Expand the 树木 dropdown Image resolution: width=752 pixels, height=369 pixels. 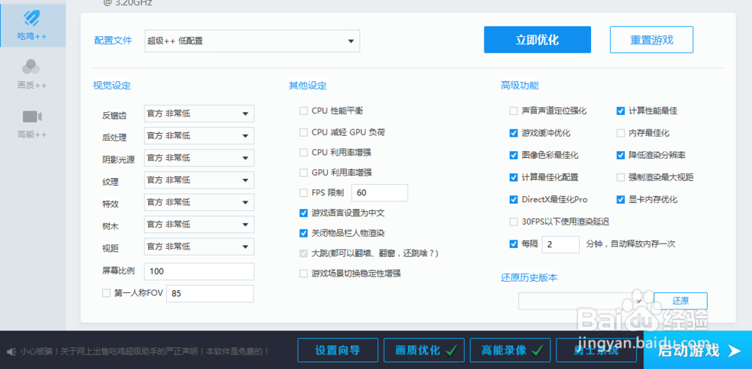199,225
